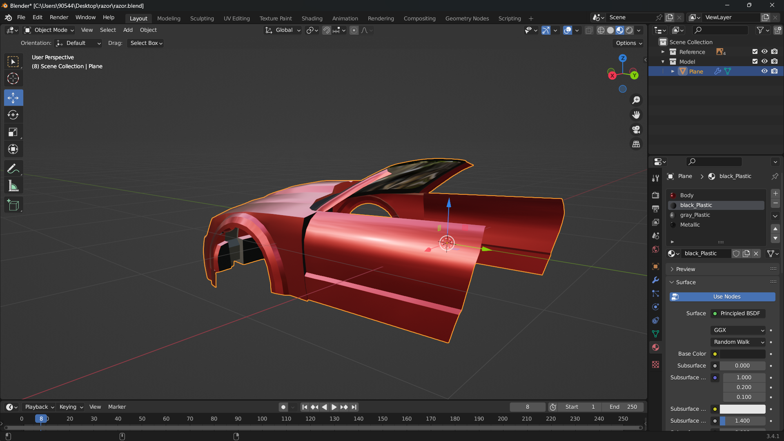This screenshot has width=784, height=441.
Task: Select the Rotate tool in the toolbar
Action: (x=13, y=115)
